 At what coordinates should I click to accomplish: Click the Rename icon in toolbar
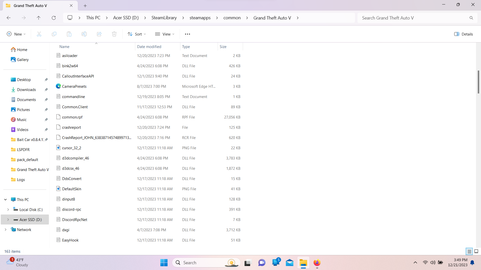coord(84,34)
